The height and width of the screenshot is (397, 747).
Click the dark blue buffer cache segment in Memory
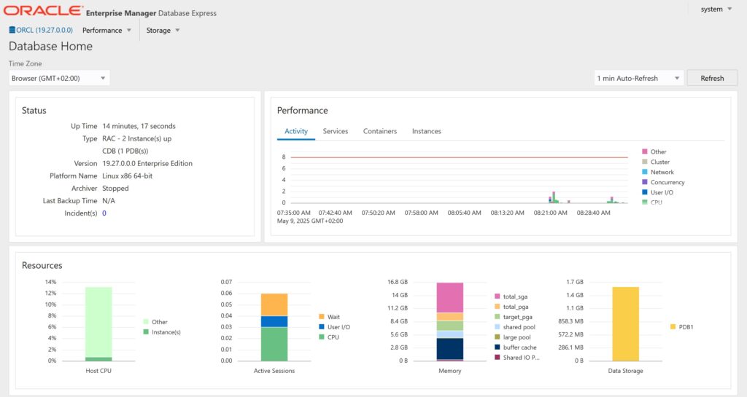tap(449, 348)
